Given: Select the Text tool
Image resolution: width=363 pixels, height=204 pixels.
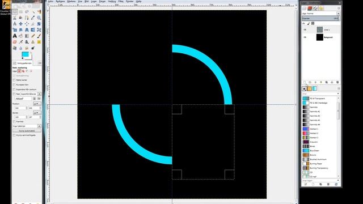Looking at the screenshot, I should point(15,36).
